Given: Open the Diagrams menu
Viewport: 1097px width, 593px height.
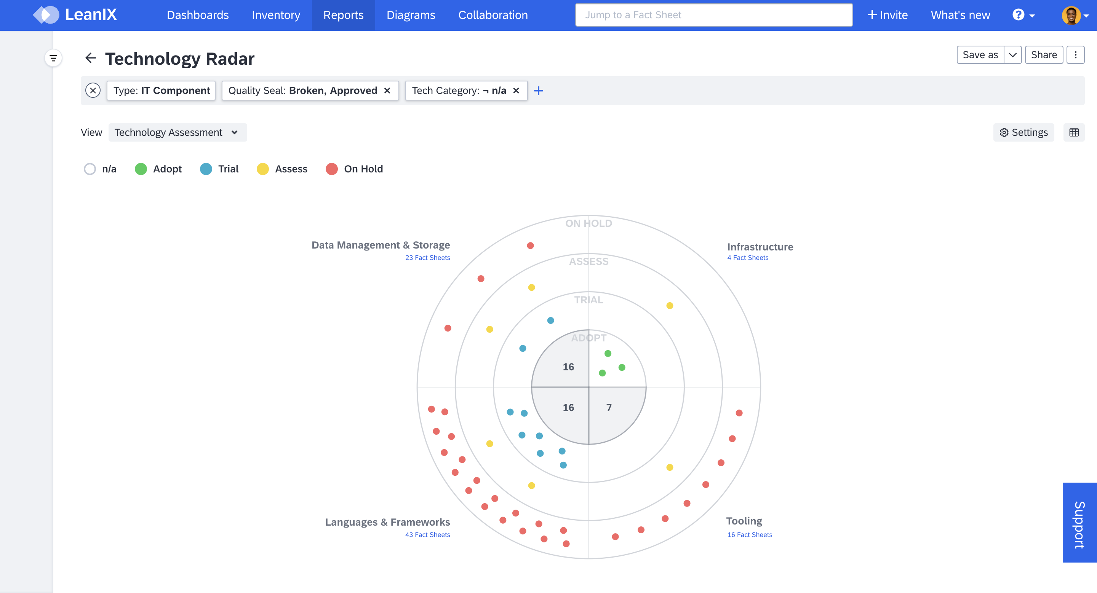Looking at the screenshot, I should click(411, 15).
